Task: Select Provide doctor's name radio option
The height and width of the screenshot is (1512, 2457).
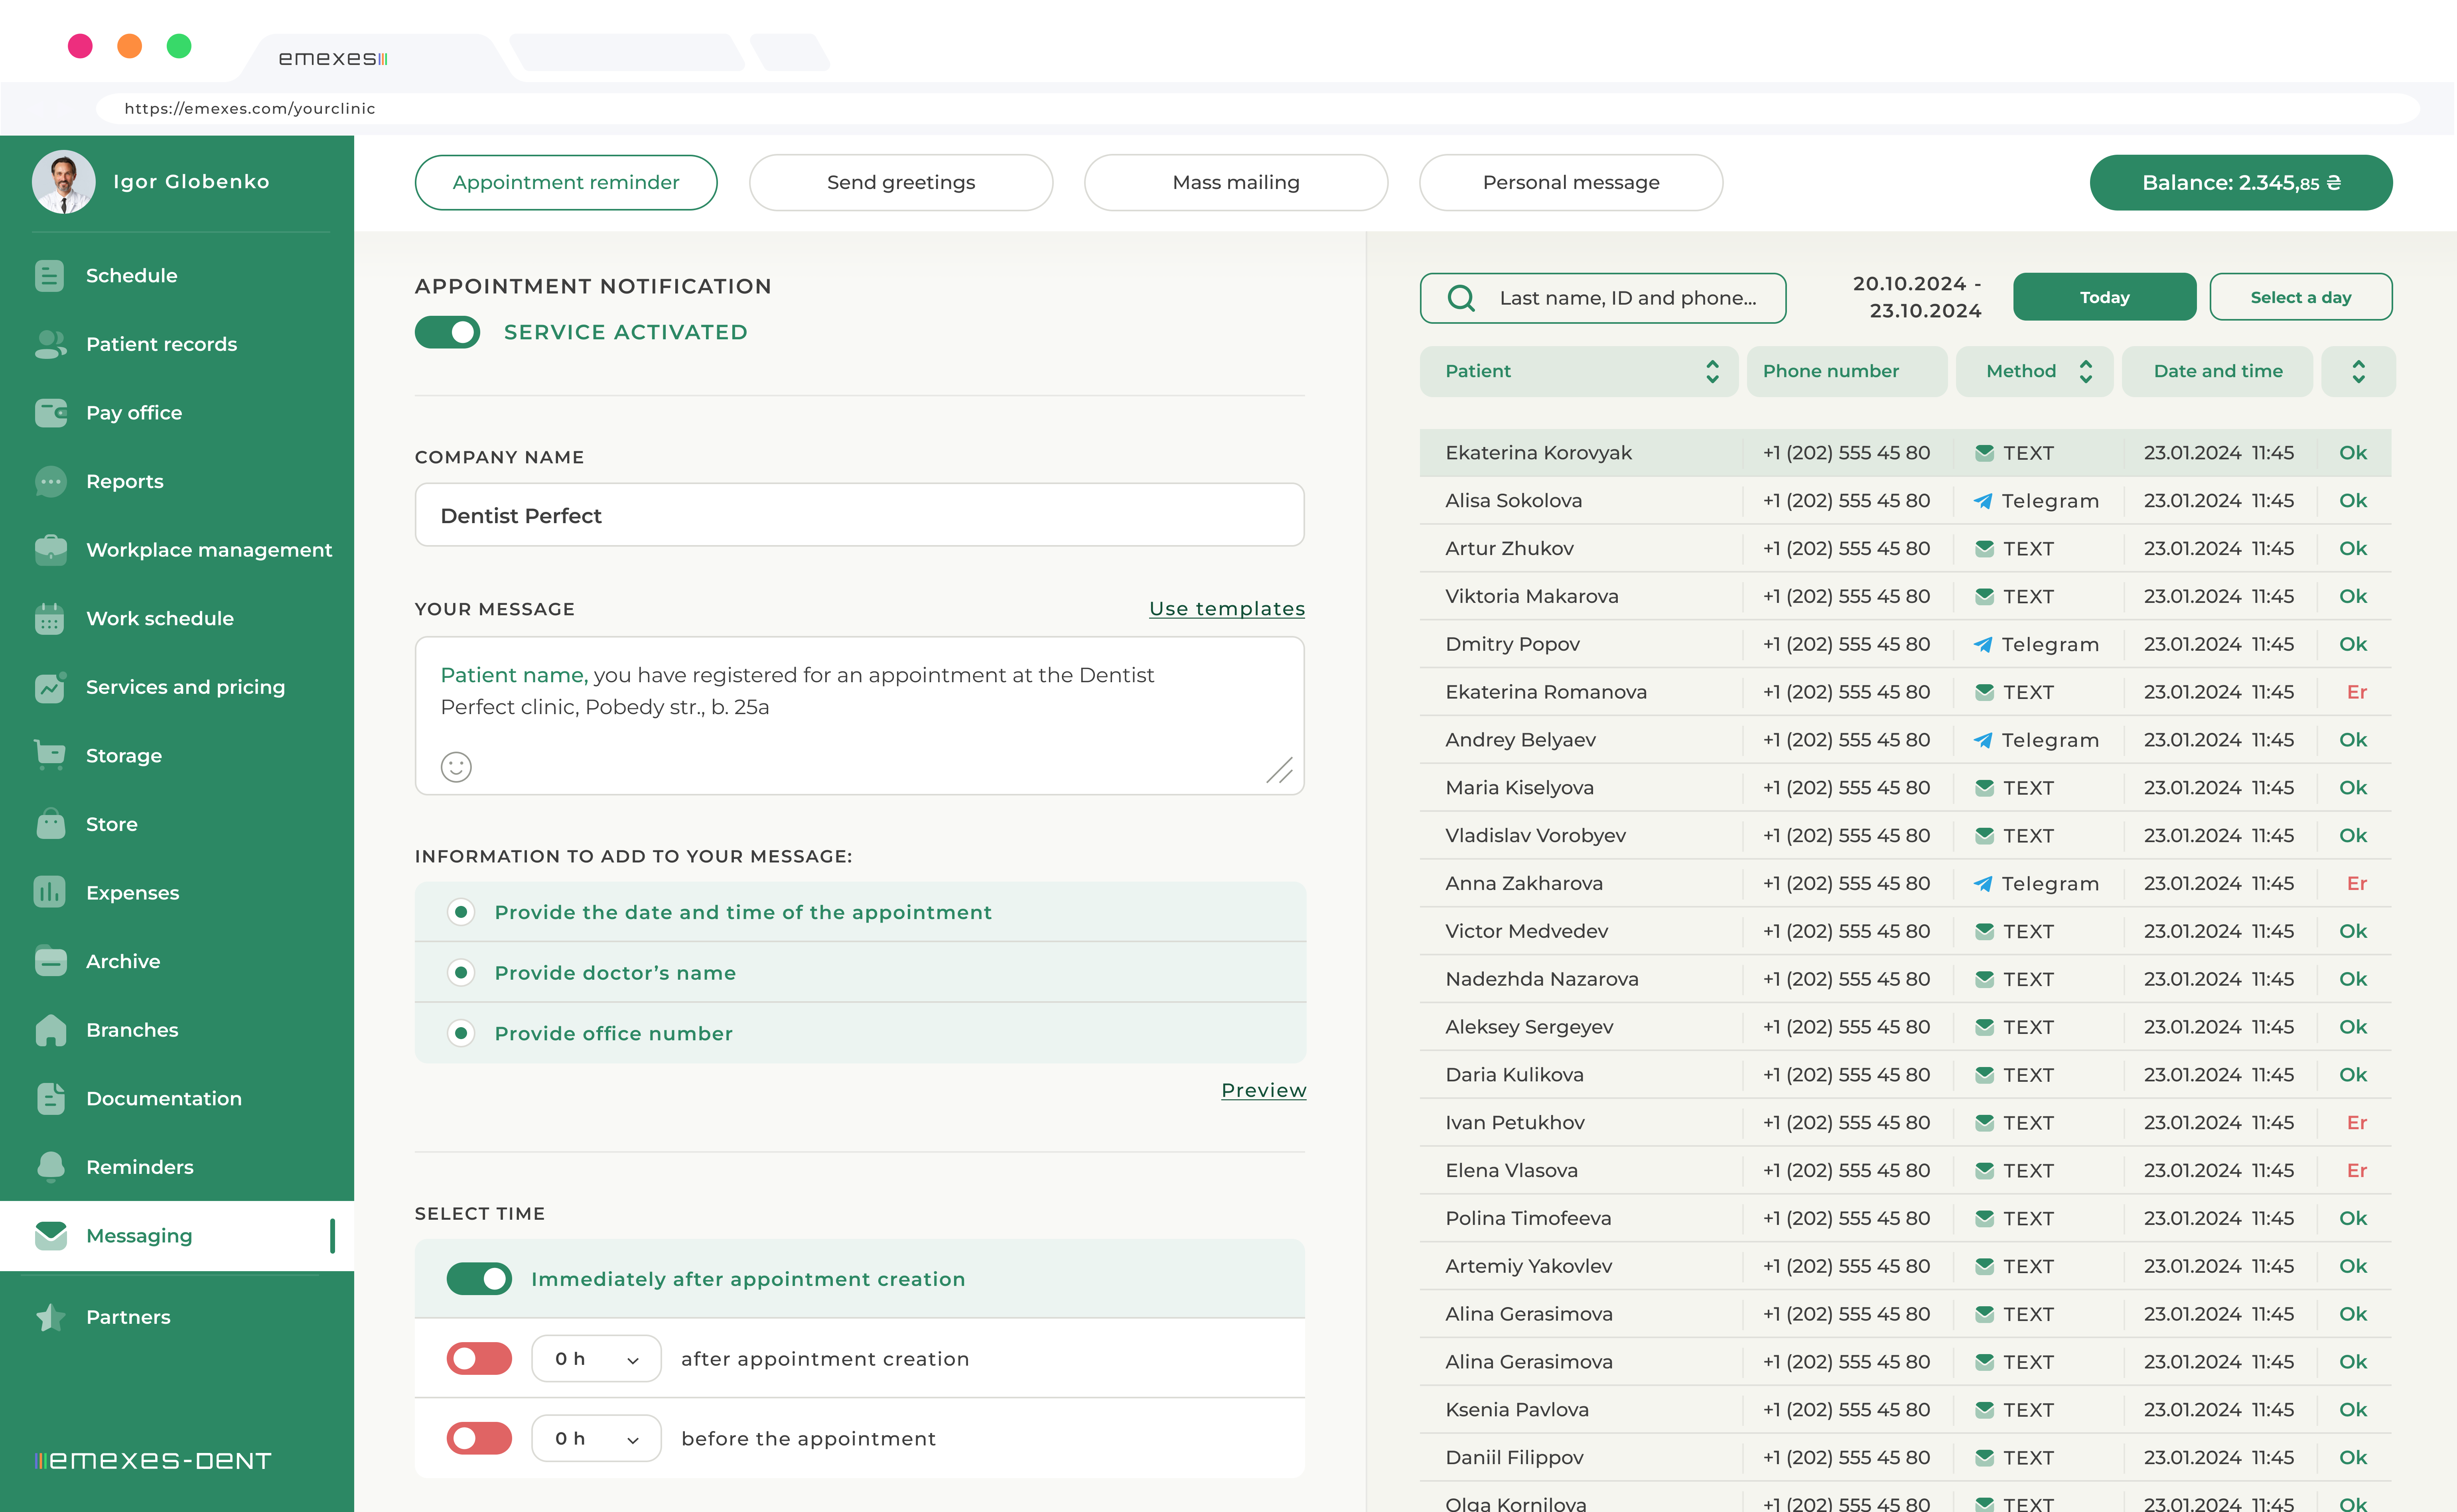Action: pyautogui.click(x=461, y=973)
